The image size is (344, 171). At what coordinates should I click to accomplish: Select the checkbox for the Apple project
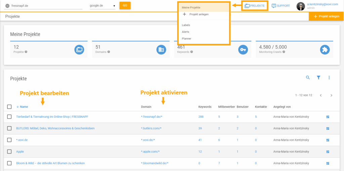point(9,152)
